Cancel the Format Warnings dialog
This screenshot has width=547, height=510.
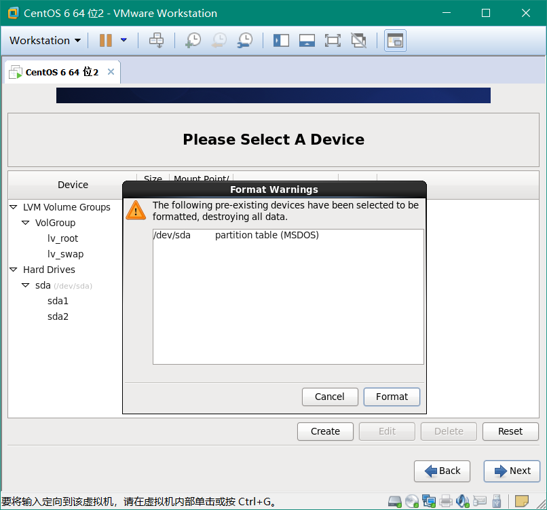pos(329,397)
